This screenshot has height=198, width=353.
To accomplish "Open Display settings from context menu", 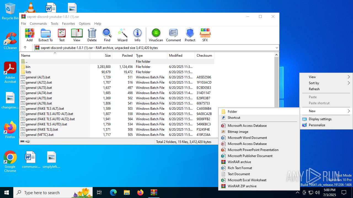I will pos(326,119).
